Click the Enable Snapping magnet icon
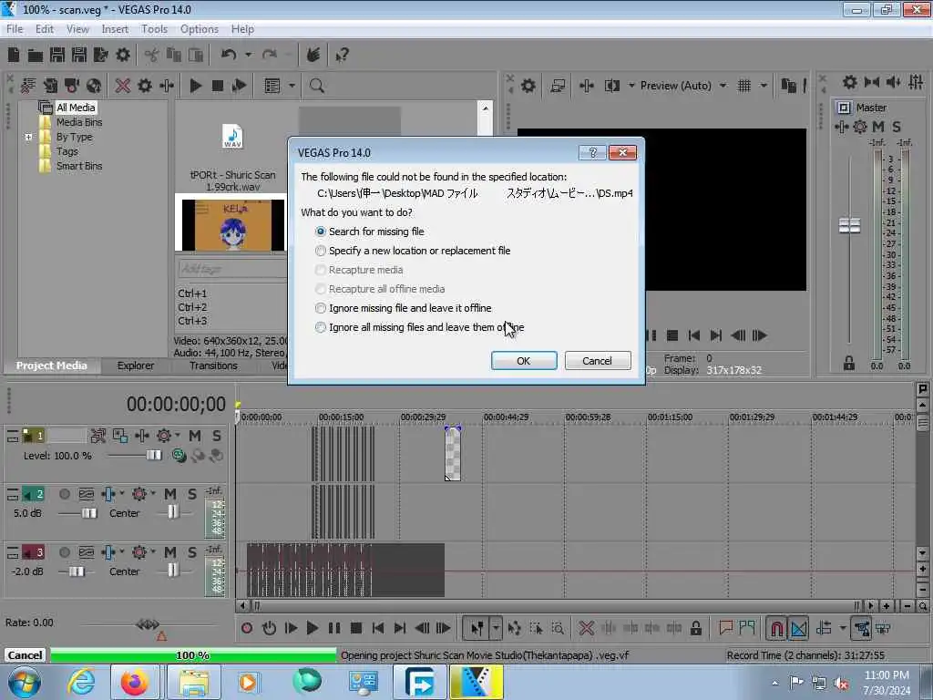Image resolution: width=933 pixels, height=700 pixels. [x=776, y=628]
